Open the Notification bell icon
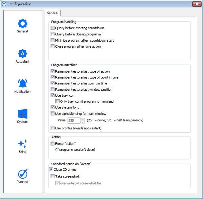This screenshot has height=199, width=203. (x=23, y=83)
